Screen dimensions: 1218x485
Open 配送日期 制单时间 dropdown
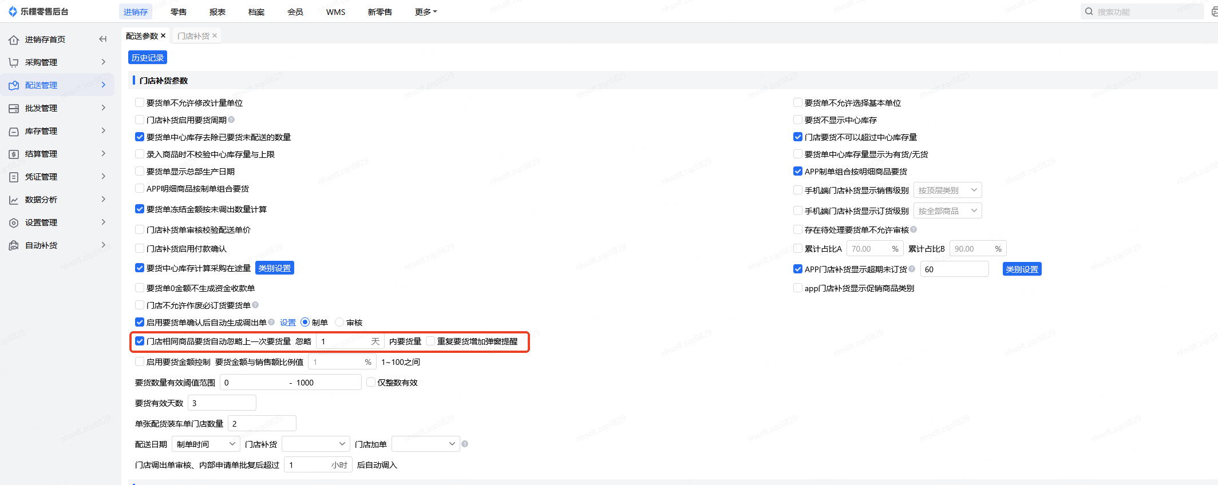206,444
